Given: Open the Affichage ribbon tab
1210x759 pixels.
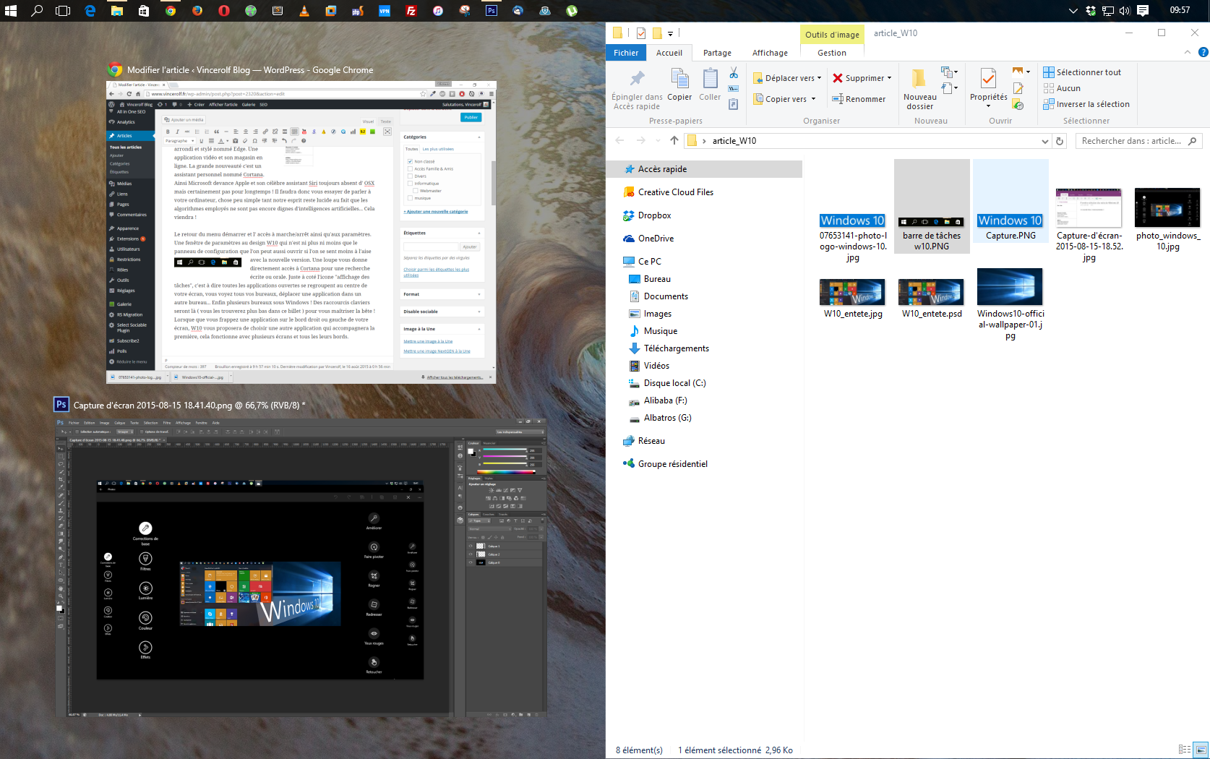Looking at the screenshot, I should (x=770, y=53).
